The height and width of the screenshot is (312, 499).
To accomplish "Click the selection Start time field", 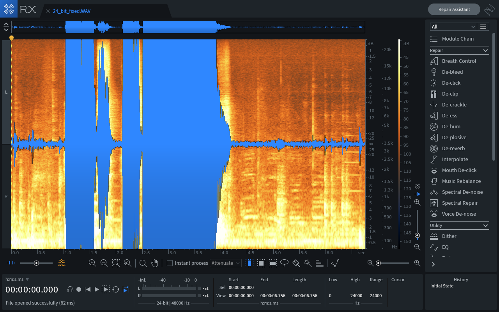I will pos(241,287).
